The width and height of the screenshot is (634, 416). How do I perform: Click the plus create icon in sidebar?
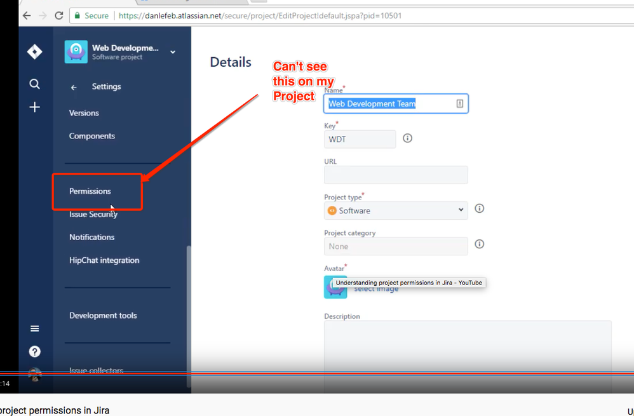35,107
